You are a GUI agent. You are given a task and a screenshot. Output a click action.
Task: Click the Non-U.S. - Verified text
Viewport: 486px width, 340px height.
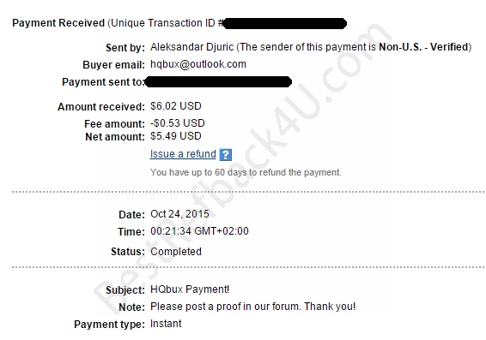[423, 47]
